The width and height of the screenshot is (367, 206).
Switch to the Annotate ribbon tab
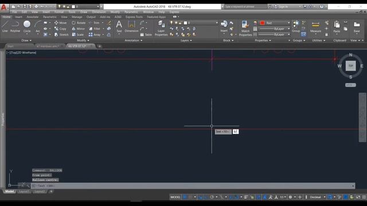[33, 17]
